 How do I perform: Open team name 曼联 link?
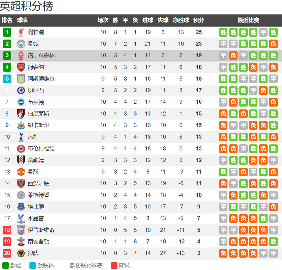33,172
